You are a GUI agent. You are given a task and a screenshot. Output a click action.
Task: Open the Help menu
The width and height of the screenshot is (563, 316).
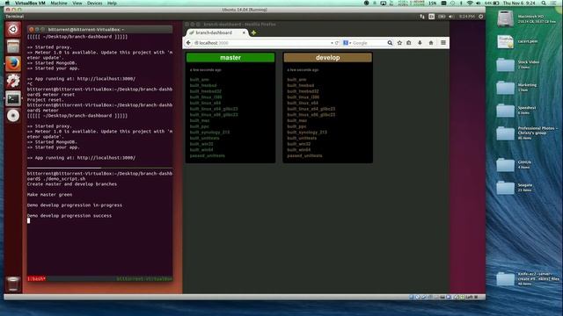[x=112, y=3]
